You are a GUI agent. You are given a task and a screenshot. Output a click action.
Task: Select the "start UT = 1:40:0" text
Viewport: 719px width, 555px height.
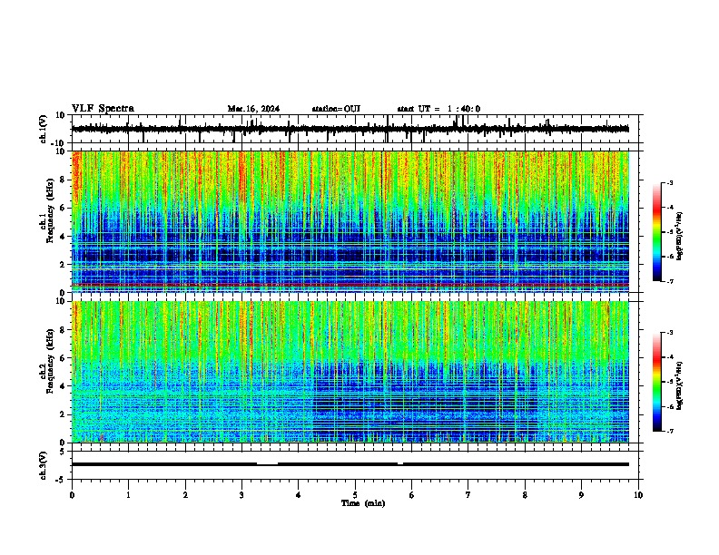438,109
